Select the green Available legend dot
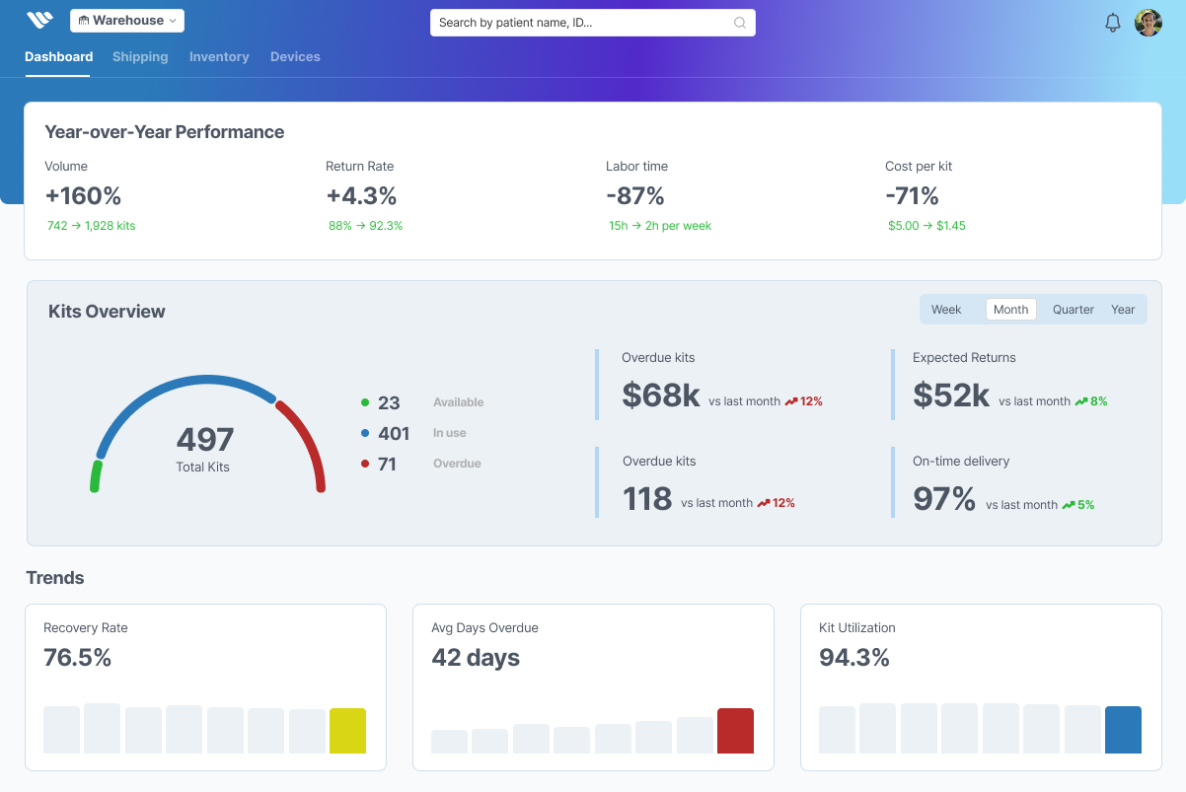This screenshot has width=1186, height=792. pyautogui.click(x=365, y=401)
